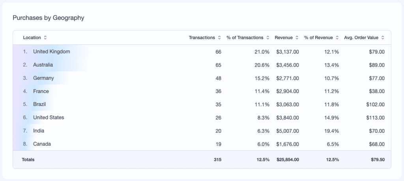Click the % of Revenue header label
The image size is (404, 181).
318,38
